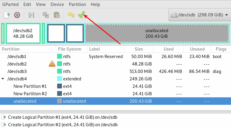Click the Delete partition toolbar icon
This screenshot has width=231, height=128.
coord(17,15)
